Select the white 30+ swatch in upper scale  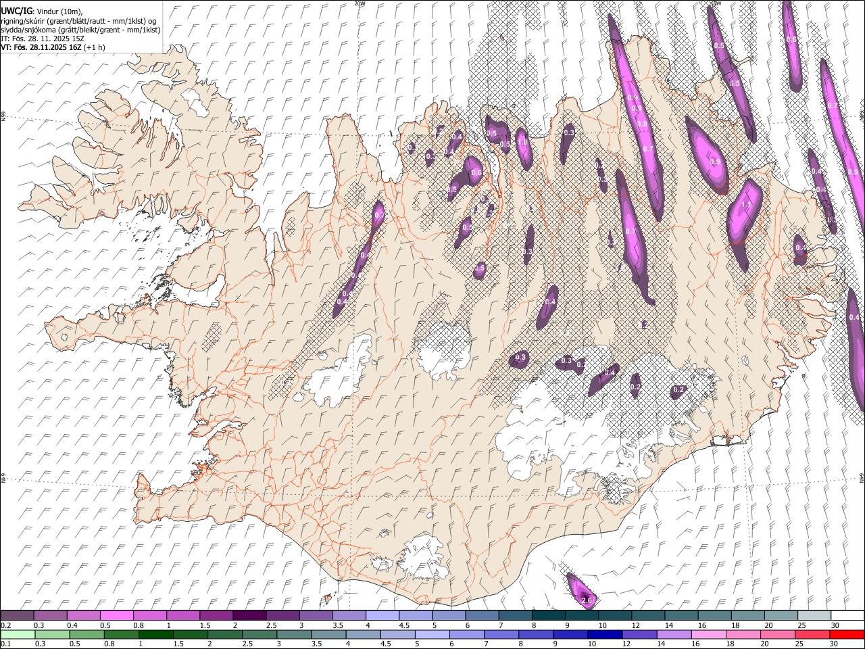tap(847, 616)
